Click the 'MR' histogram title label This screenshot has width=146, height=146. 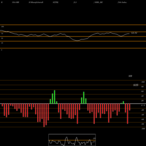tap(130, 76)
